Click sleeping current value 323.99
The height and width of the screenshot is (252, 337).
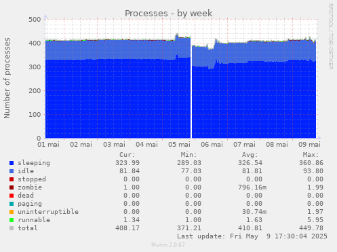(x=127, y=163)
